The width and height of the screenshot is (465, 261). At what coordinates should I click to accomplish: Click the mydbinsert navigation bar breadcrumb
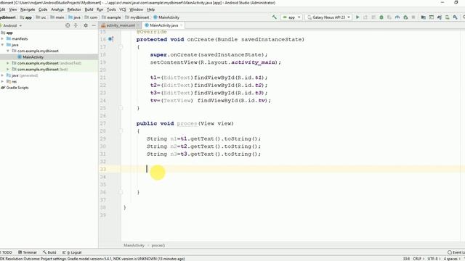coord(137,17)
